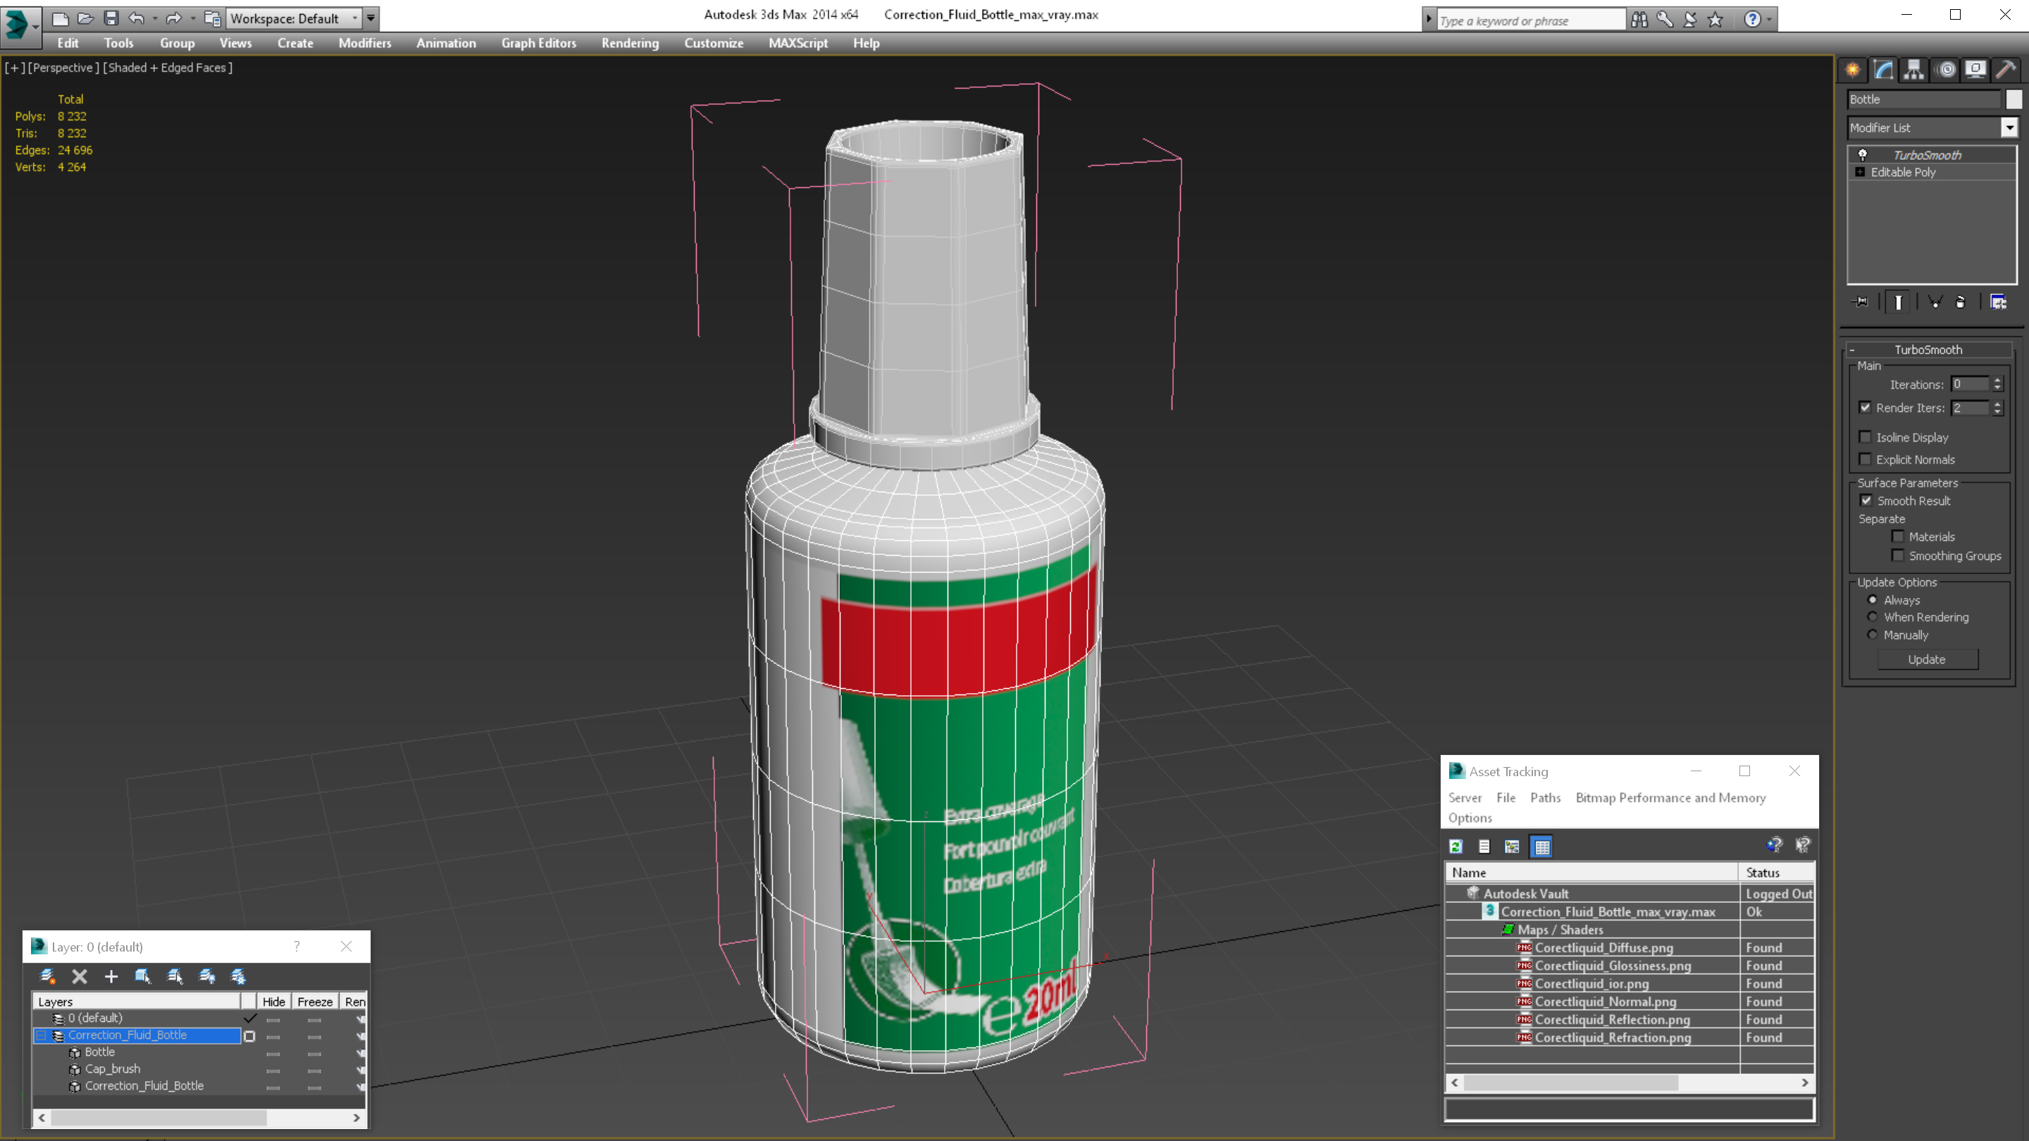Collapse Correction_Fluid_Bottle layer in Layer dialog
2029x1141 pixels.
[x=41, y=1035]
